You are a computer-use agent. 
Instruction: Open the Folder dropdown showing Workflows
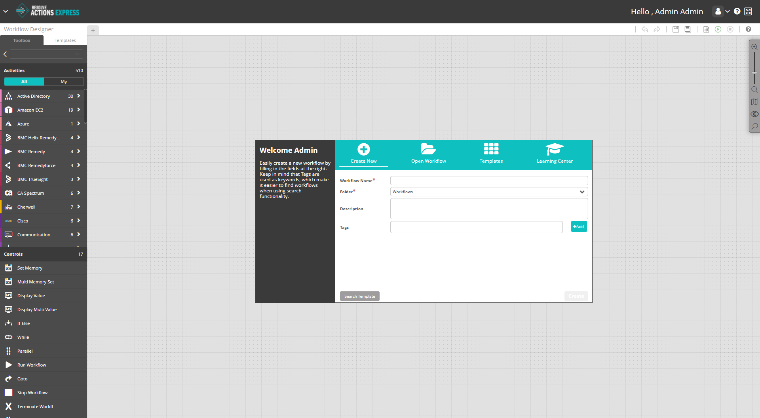489,192
